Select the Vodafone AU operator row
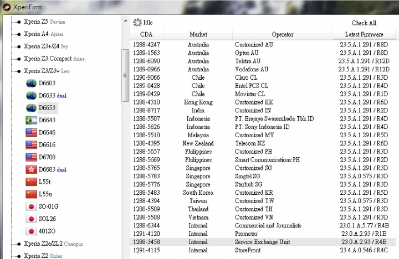The image size is (399, 259). click(x=263, y=69)
